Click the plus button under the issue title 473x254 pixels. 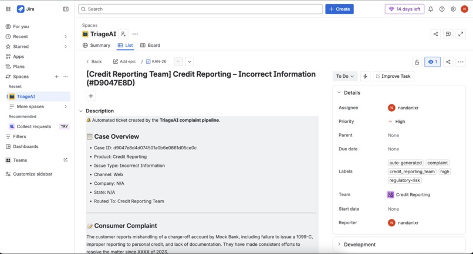91,96
